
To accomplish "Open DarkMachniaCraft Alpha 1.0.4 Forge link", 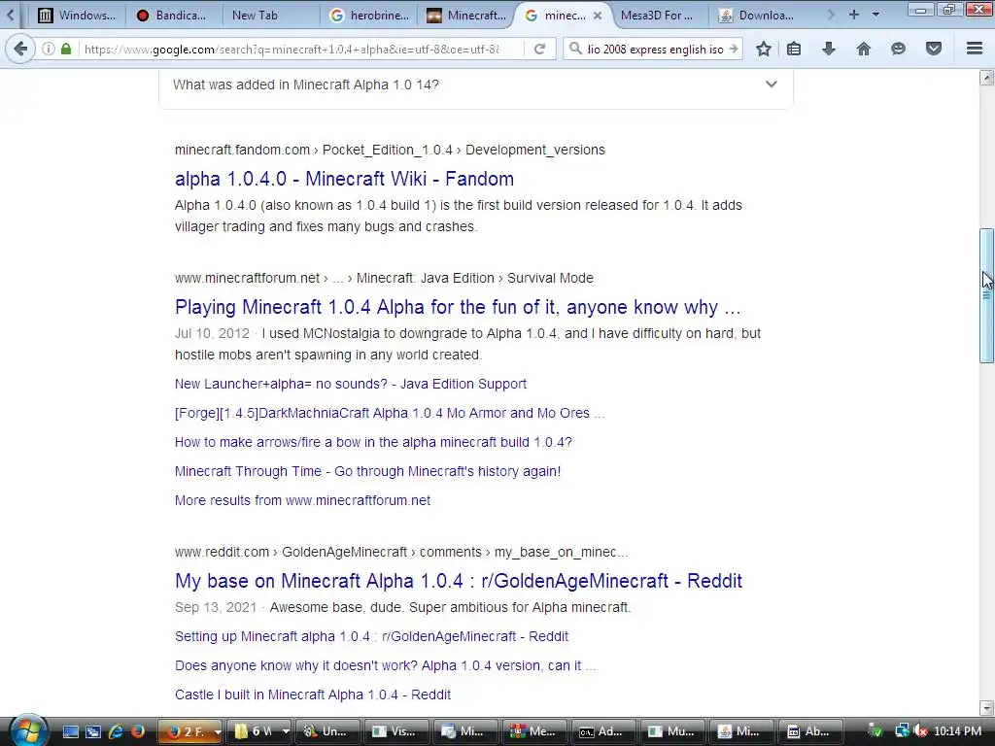I will click(x=390, y=413).
